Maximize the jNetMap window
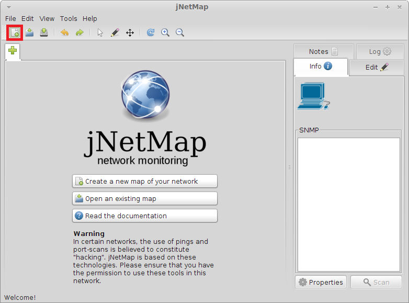This screenshot has height=303, width=409. pos(388,7)
